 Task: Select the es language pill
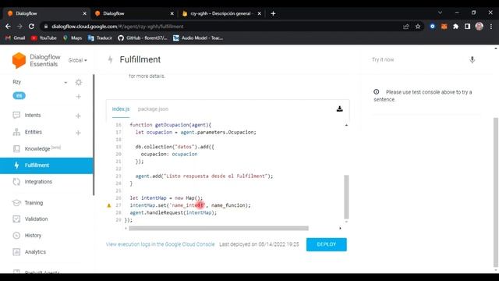coord(19,95)
